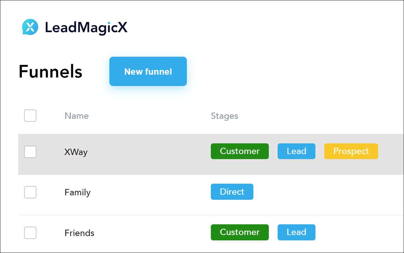The width and height of the screenshot is (404, 253).
Task: Open the XWay funnel
Action: (76, 152)
